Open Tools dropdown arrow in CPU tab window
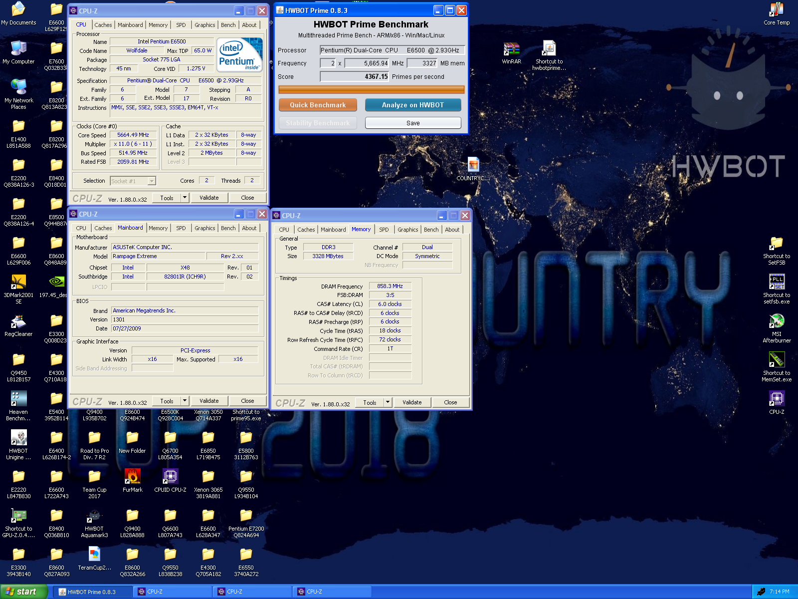This screenshot has height=599, width=798. 185,198
